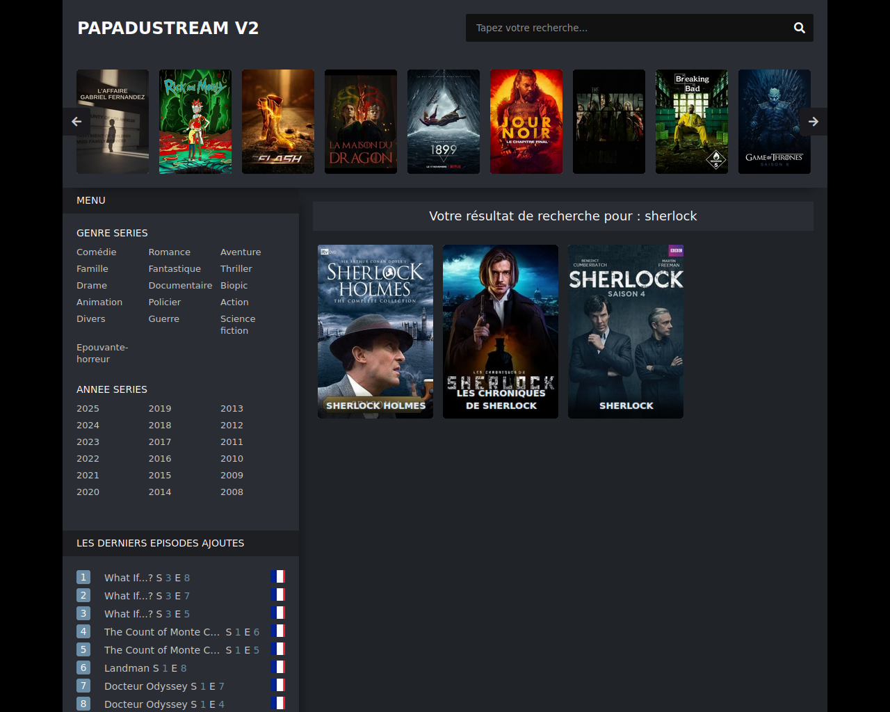Open the PAPADUSTREAM V2 home logo

[168, 28]
